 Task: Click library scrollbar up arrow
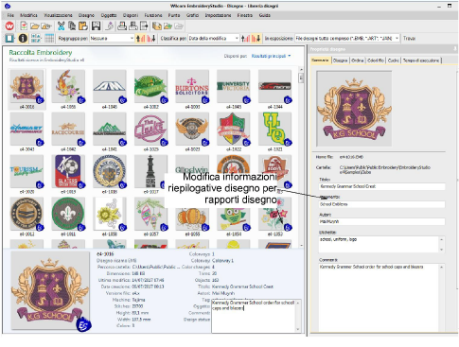(301, 69)
